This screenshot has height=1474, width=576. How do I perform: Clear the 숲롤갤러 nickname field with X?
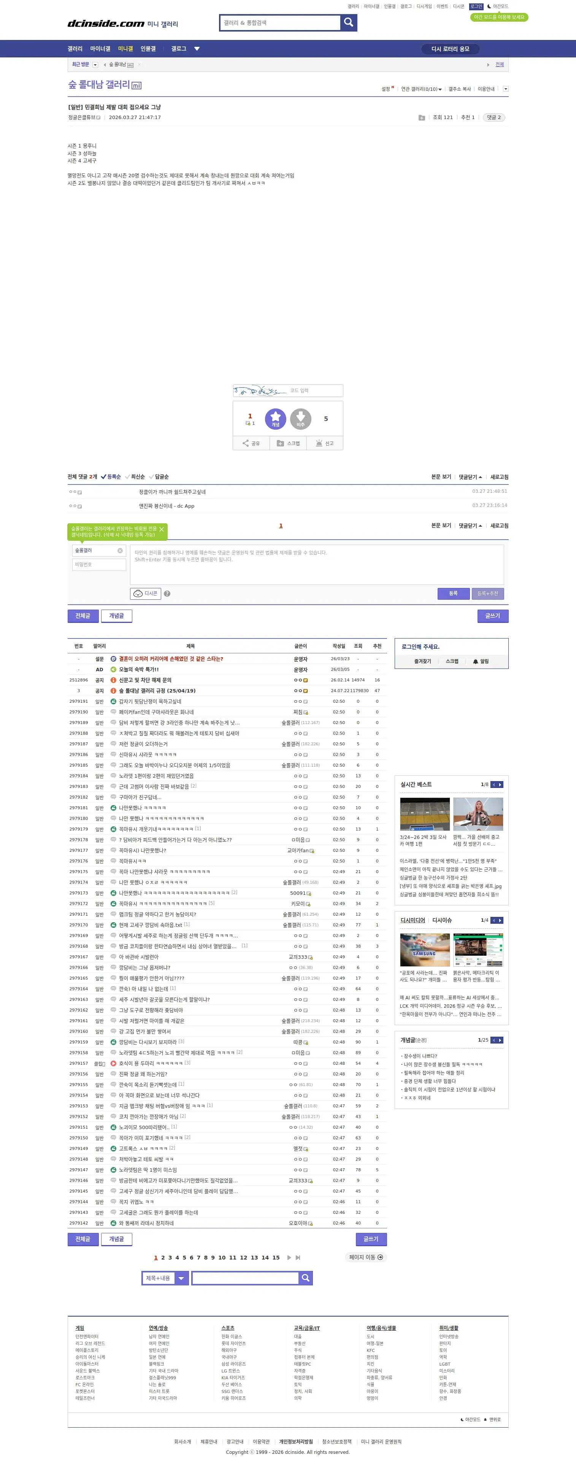click(x=120, y=550)
